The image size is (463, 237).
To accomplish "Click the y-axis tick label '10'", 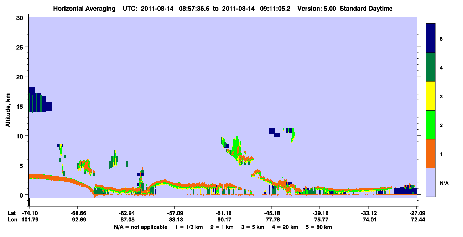I will pyautogui.click(x=21, y=136).
